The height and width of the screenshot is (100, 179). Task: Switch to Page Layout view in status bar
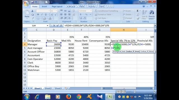(121, 91)
